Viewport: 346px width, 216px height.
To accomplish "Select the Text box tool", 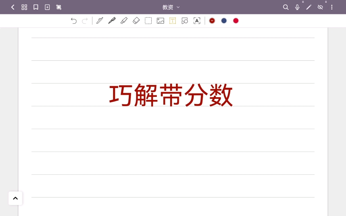I will click(x=173, y=21).
